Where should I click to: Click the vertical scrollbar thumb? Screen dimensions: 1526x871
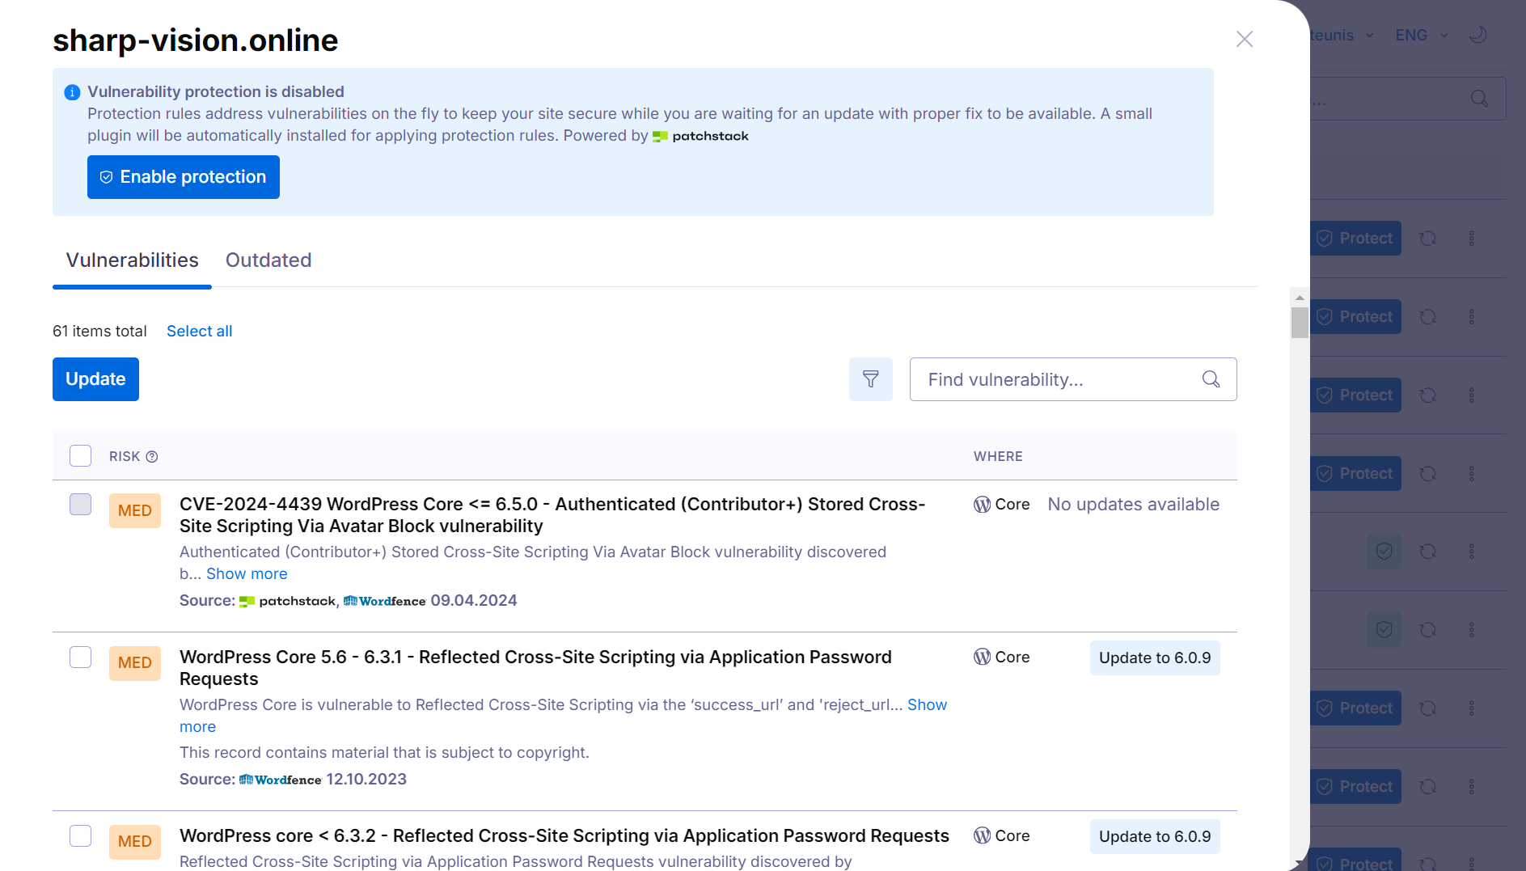pos(1300,323)
